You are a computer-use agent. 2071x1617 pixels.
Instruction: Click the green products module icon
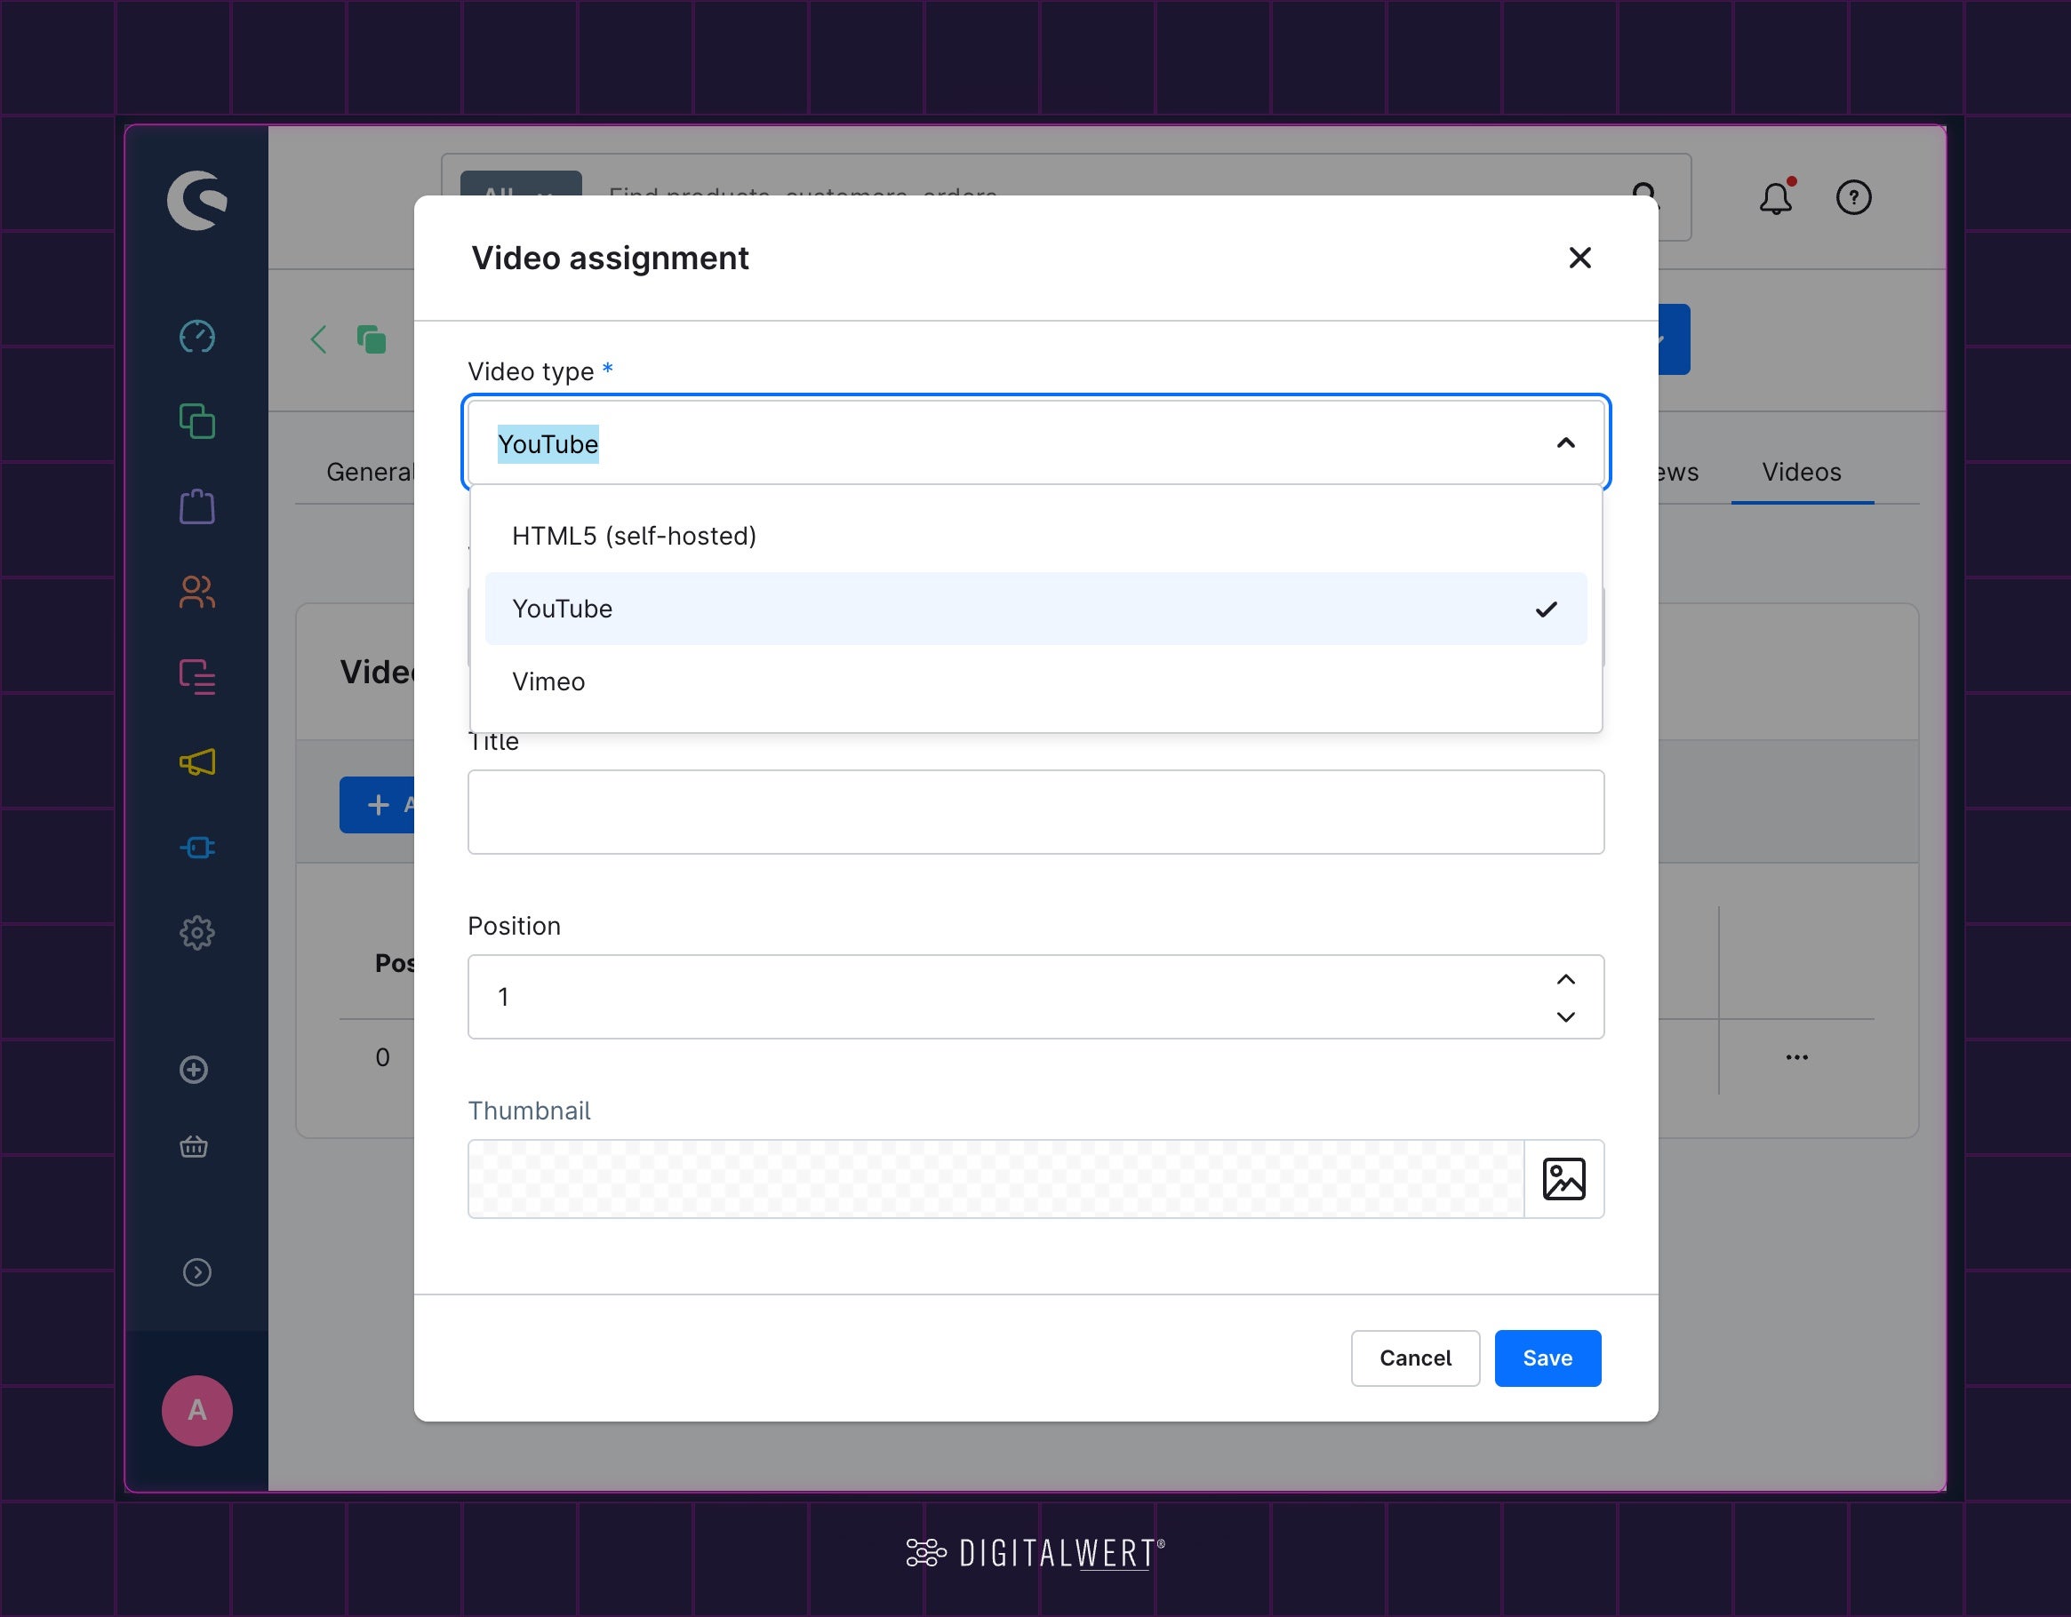(372, 339)
